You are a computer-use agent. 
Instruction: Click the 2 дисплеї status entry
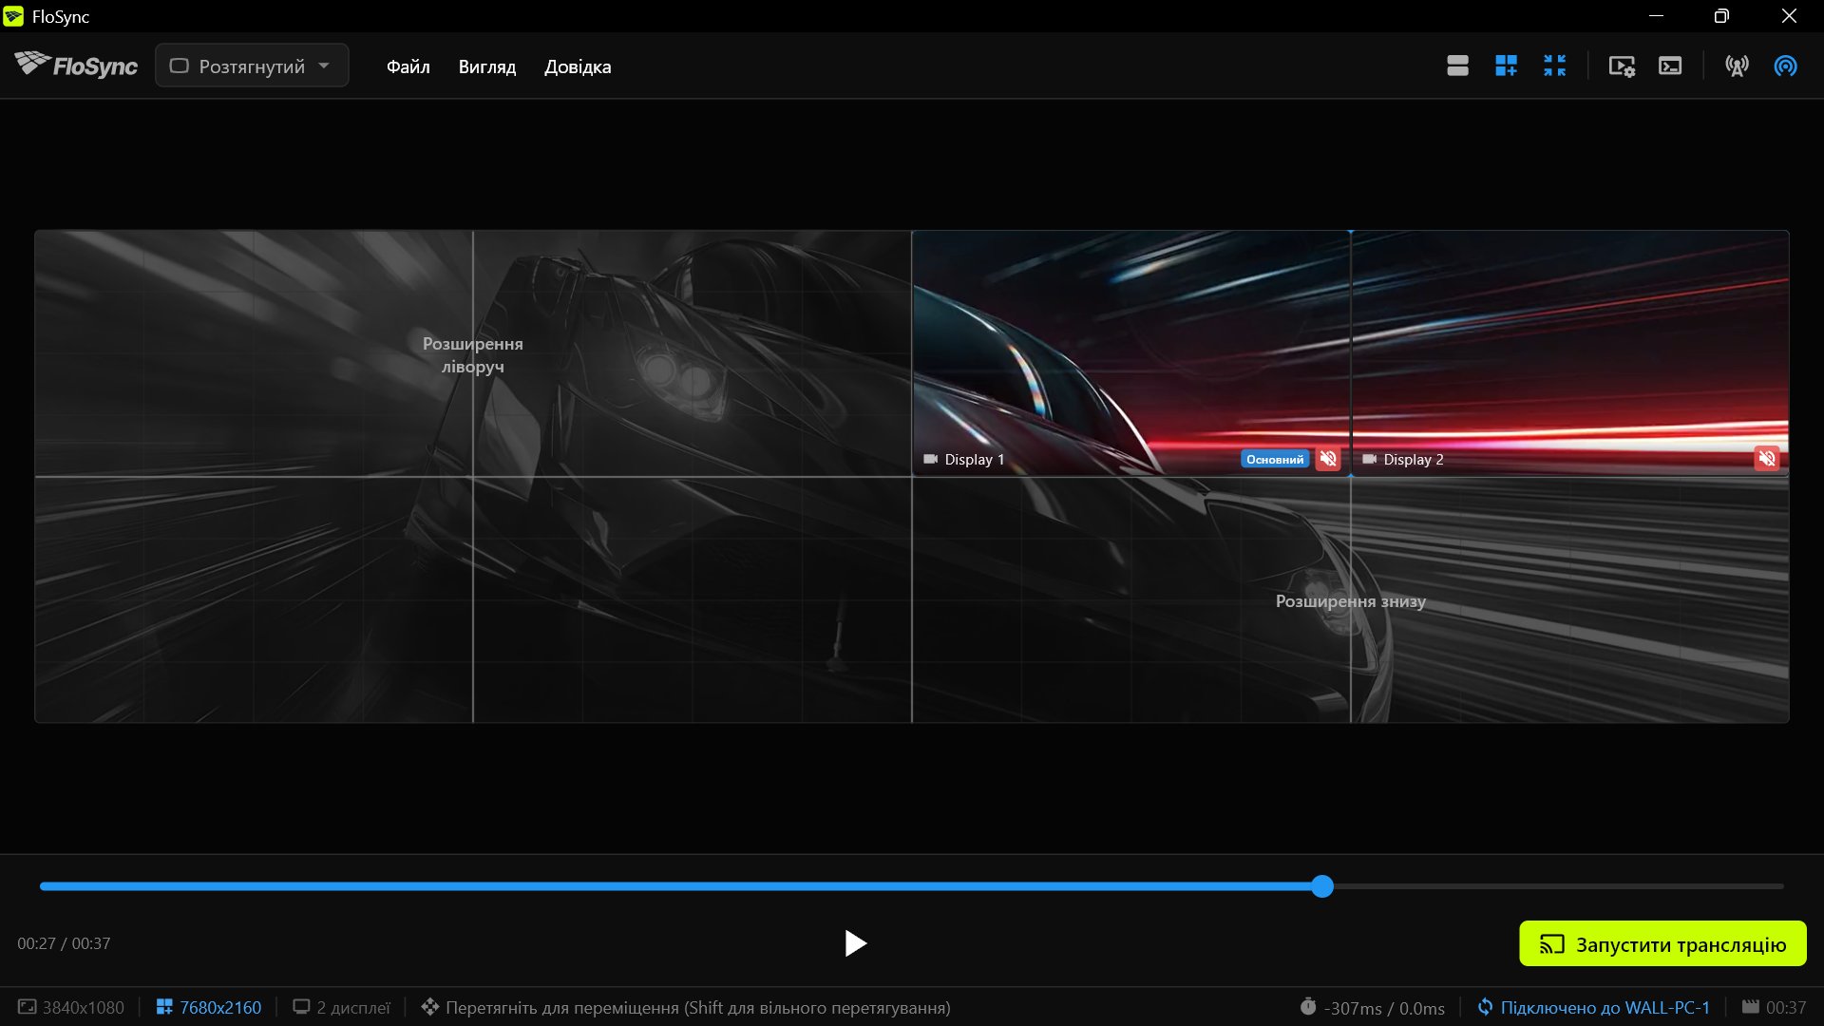coord(342,1007)
